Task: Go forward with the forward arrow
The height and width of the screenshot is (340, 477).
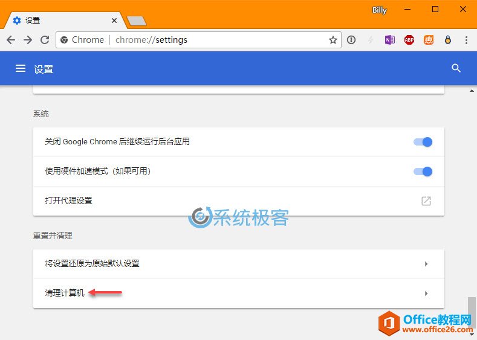Action: point(28,40)
